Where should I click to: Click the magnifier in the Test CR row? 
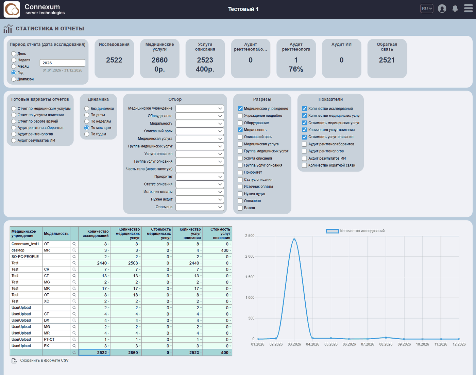pos(74,270)
